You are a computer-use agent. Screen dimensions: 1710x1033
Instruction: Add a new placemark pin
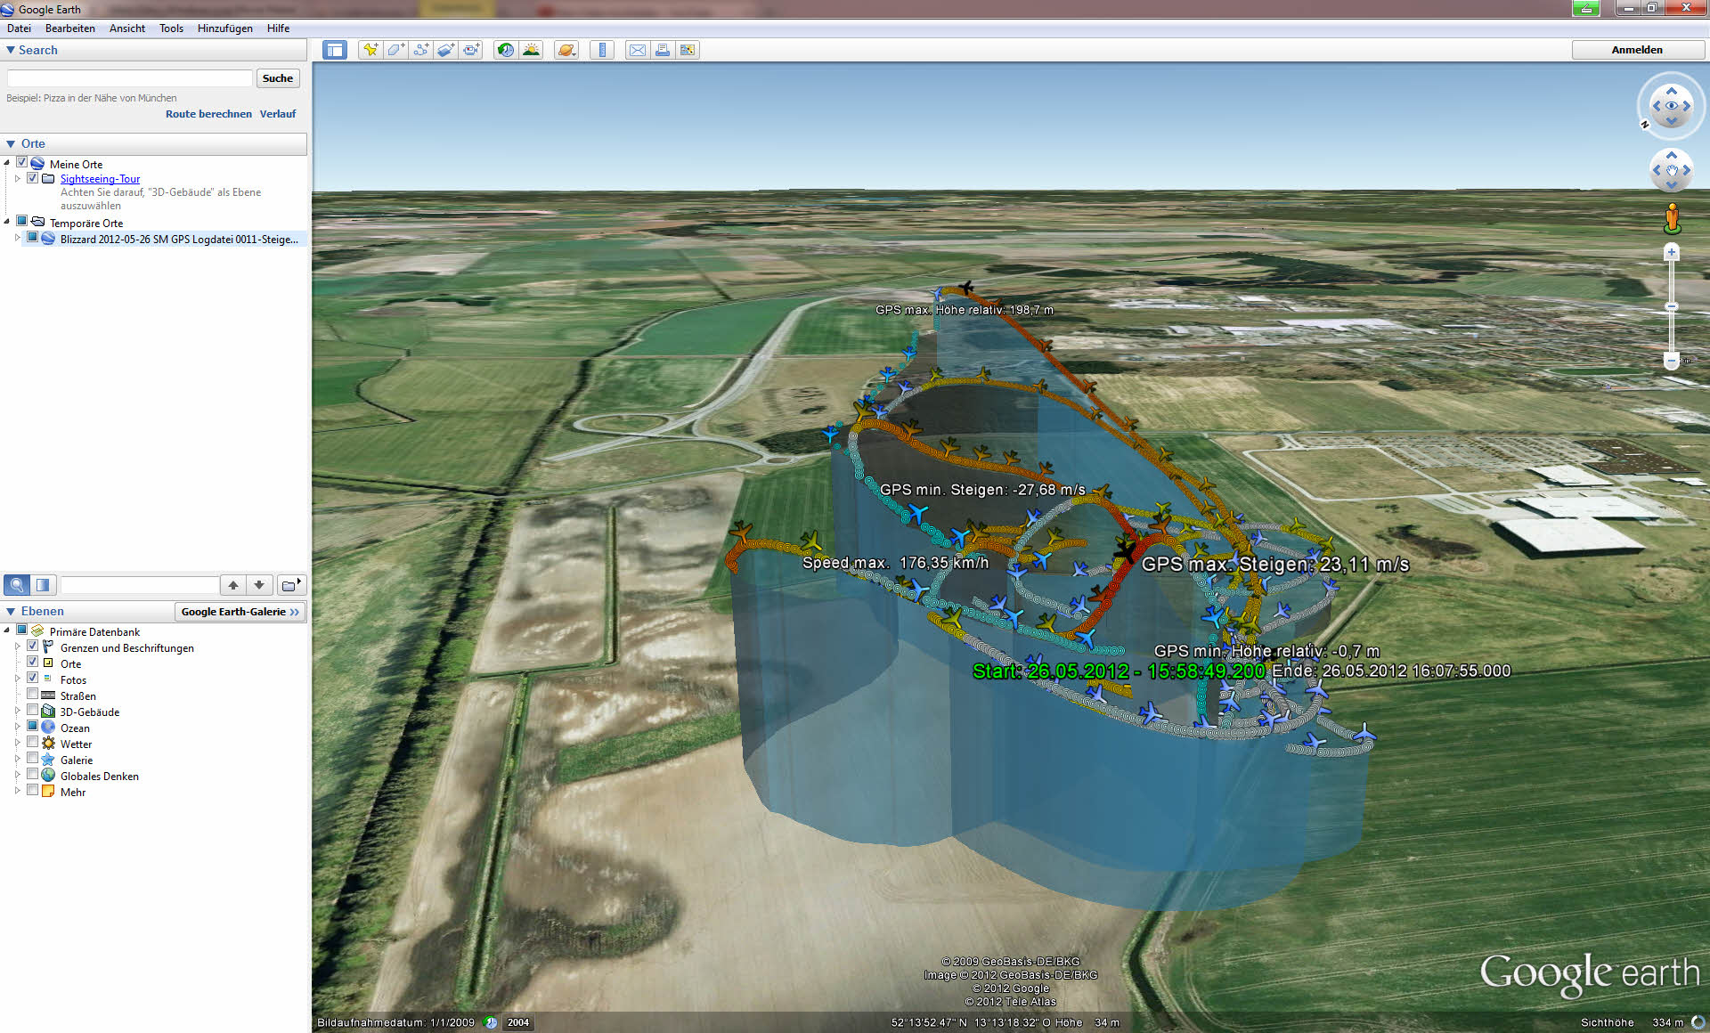[370, 50]
